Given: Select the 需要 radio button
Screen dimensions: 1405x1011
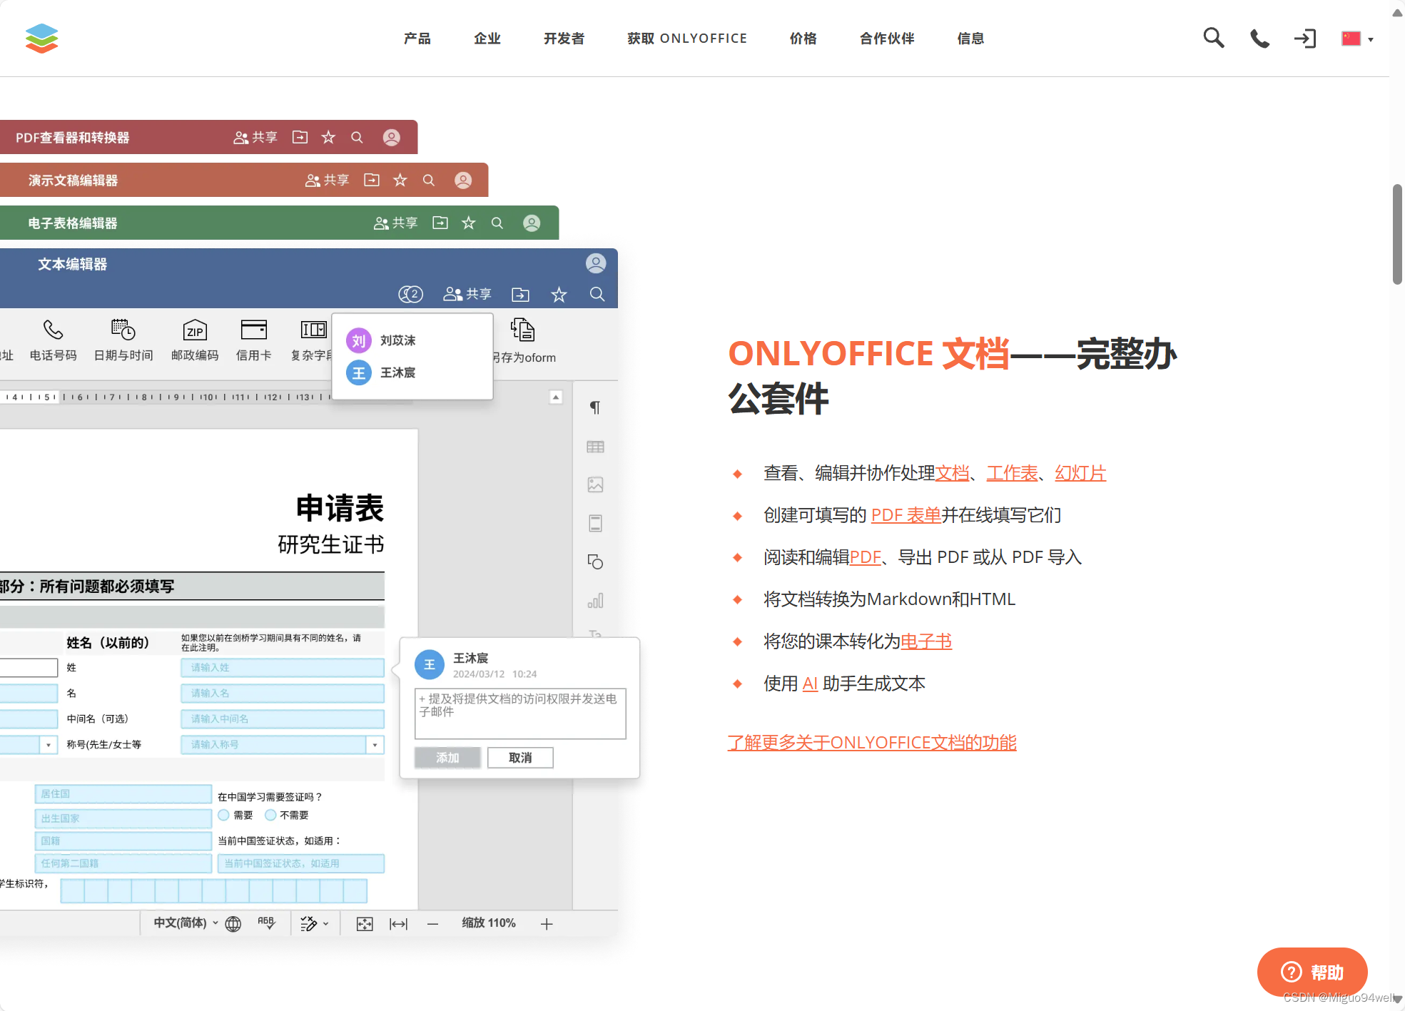Looking at the screenshot, I should pyautogui.click(x=224, y=815).
